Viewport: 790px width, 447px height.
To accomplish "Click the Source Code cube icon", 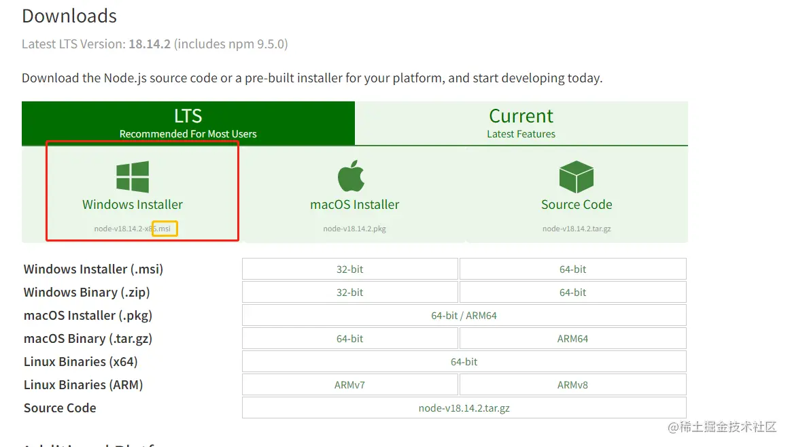I will 577,177.
